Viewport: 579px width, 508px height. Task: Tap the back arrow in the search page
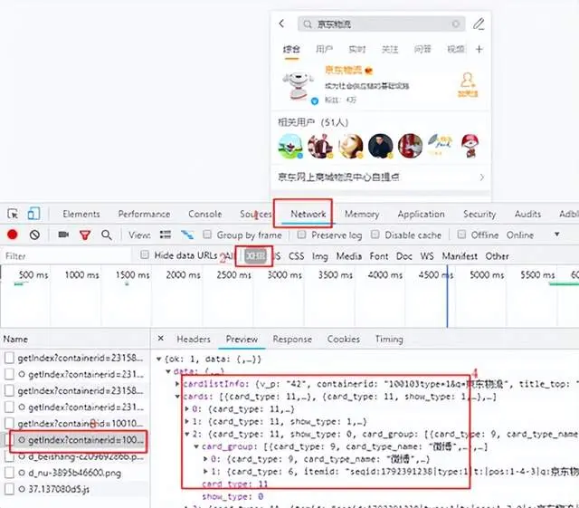(x=281, y=24)
